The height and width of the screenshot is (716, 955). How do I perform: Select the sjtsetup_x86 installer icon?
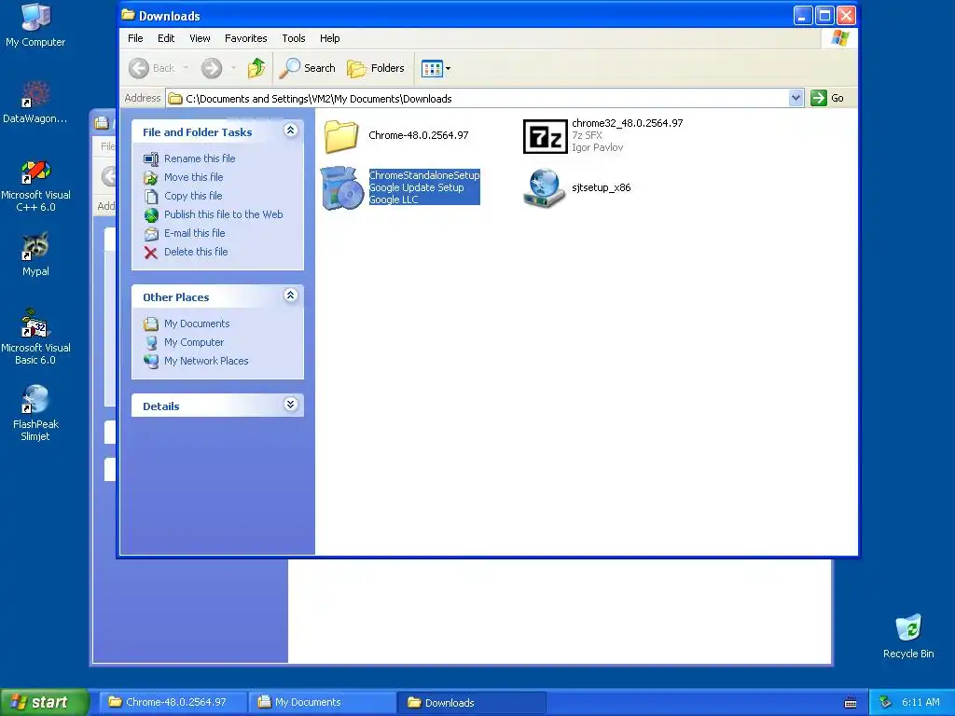pyautogui.click(x=545, y=188)
